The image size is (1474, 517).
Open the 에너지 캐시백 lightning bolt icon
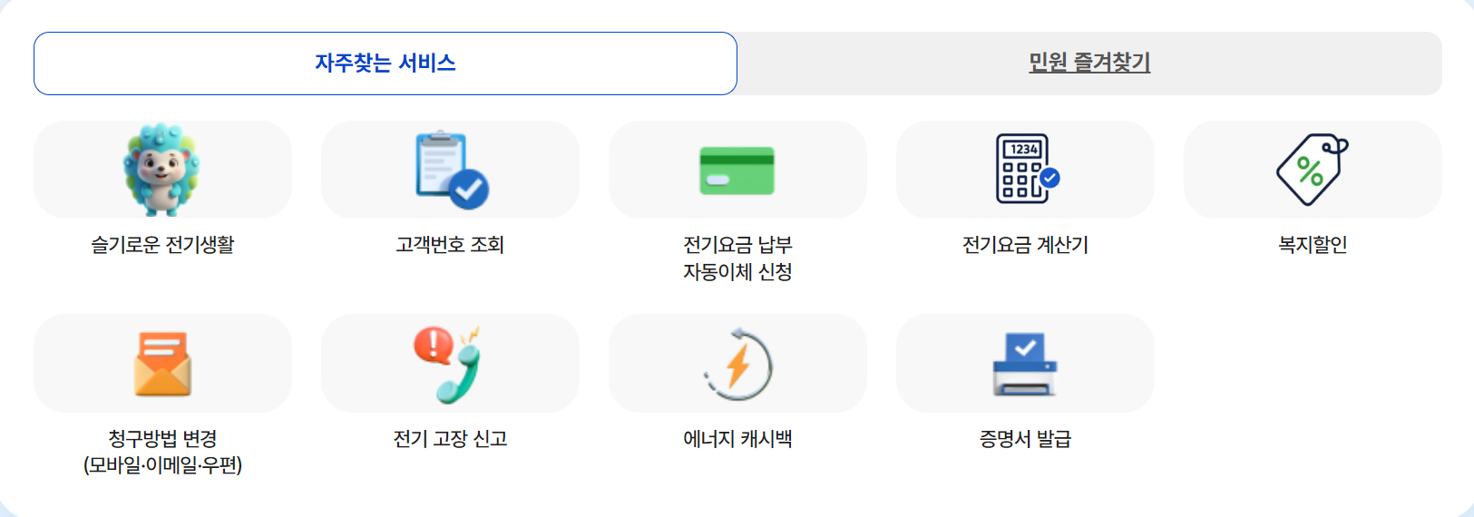tap(737, 365)
